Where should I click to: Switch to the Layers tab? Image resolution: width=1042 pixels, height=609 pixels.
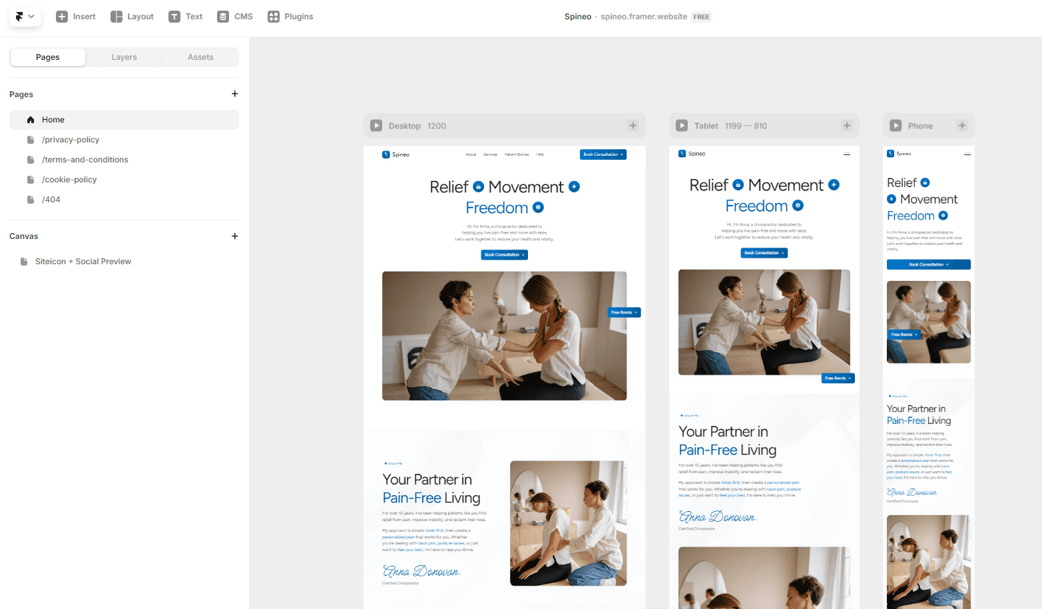pyautogui.click(x=124, y=57)
